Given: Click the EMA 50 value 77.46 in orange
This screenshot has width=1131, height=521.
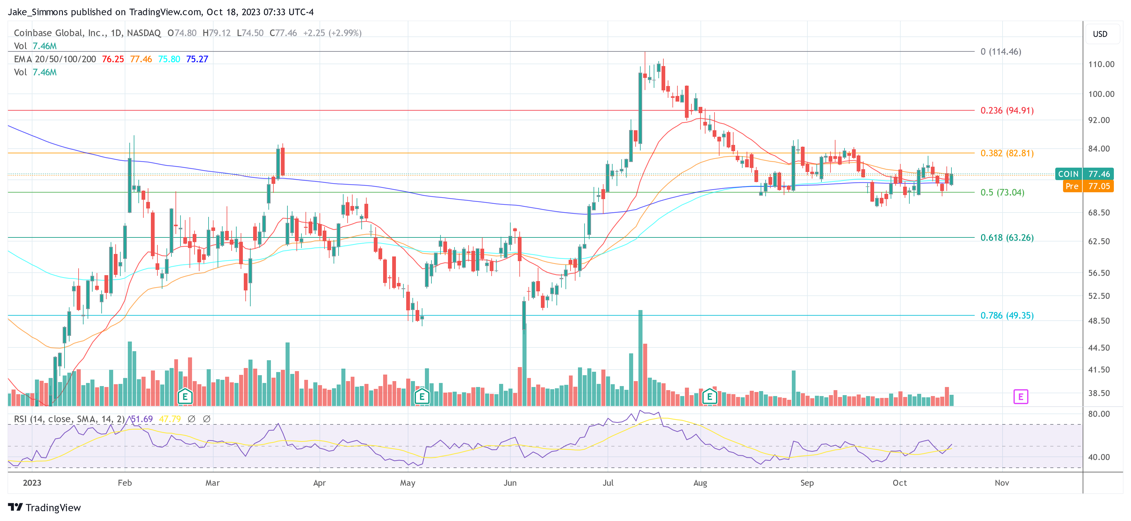Looking at the screenshot, I should [141, 59].
